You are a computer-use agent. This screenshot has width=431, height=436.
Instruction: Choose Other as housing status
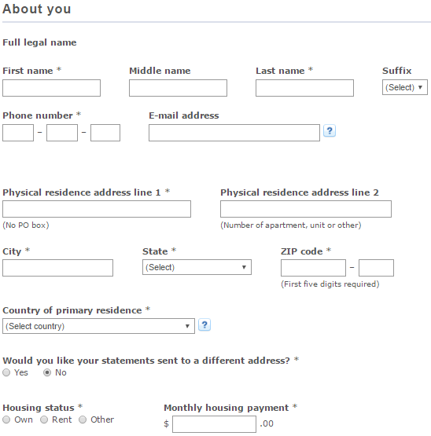tap(83, 420)
